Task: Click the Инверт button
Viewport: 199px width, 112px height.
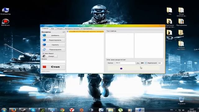Action: coord(50,56)
